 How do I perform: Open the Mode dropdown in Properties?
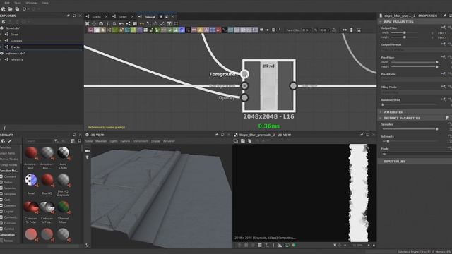pos(417,154)
